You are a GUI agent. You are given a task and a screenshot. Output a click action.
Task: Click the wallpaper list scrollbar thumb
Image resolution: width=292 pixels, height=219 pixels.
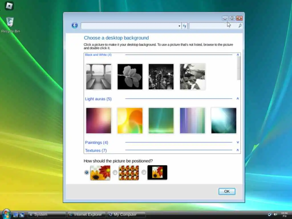pos(239,68)
